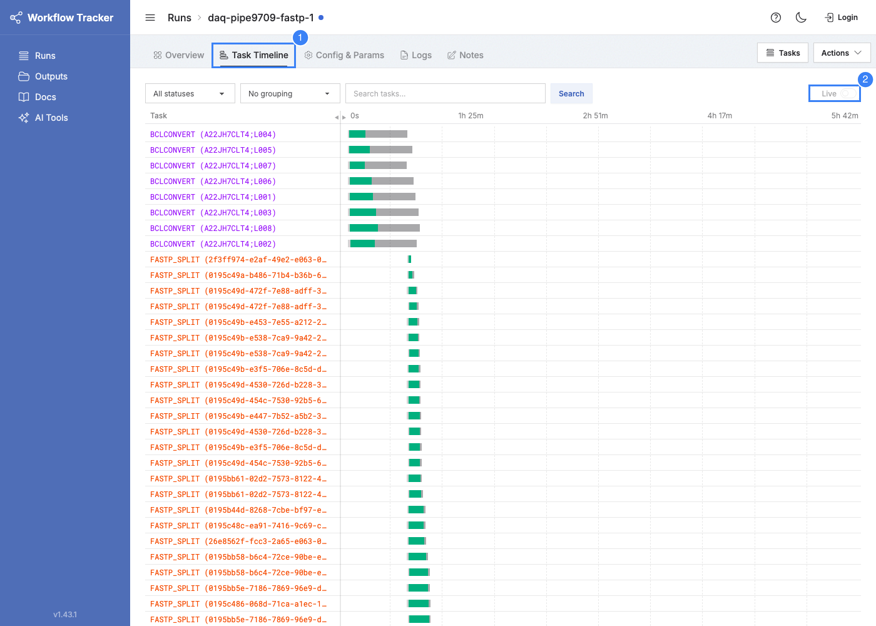Click the 1h 25m time axis label
876x626 pixels.
click(x=471, y=116)
